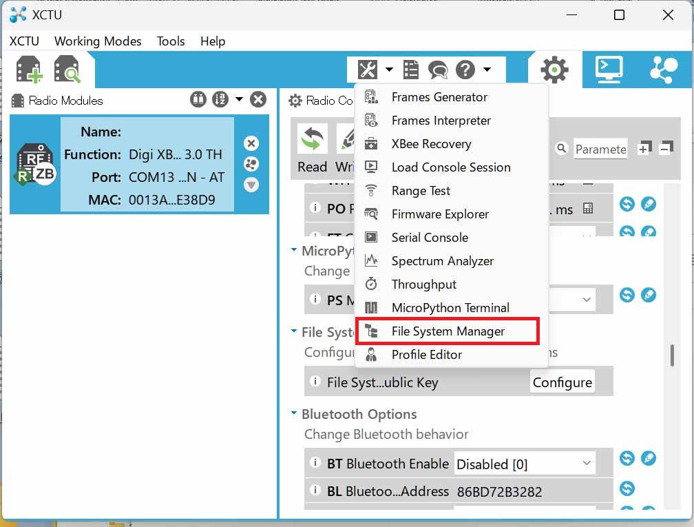Open the Tools wrench-and-screwdriver icon
This screenshot has height=527, width=694.
click(368, 70)
